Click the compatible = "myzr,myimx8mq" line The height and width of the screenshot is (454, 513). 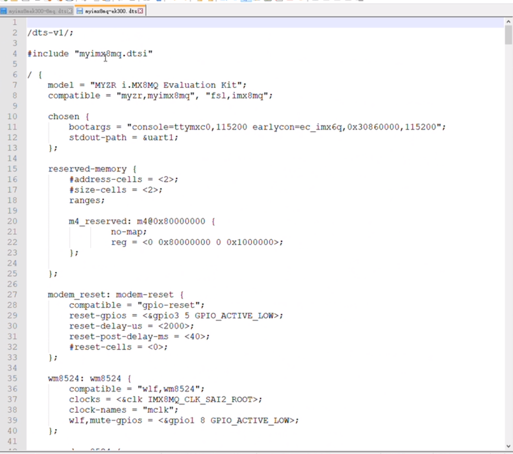pos(160,96)
